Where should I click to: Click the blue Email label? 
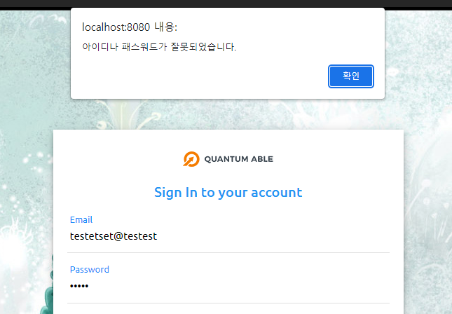tap(81, 219)
